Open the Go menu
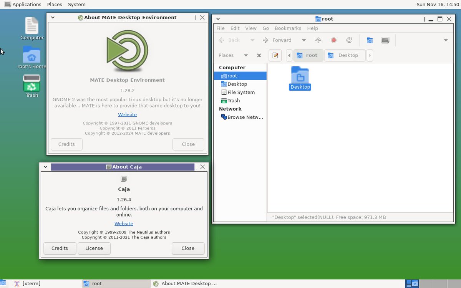 pos(265,28)
